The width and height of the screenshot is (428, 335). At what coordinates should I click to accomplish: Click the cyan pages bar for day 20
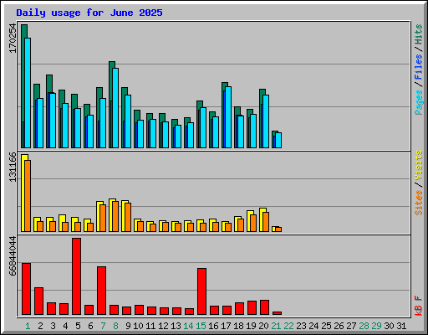266,121
